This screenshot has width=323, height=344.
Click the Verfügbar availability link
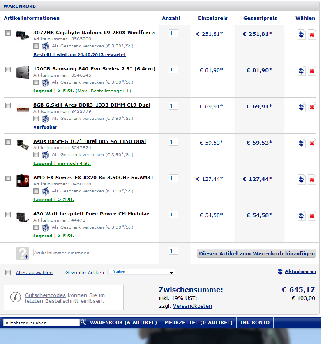(x=45, y=127)
